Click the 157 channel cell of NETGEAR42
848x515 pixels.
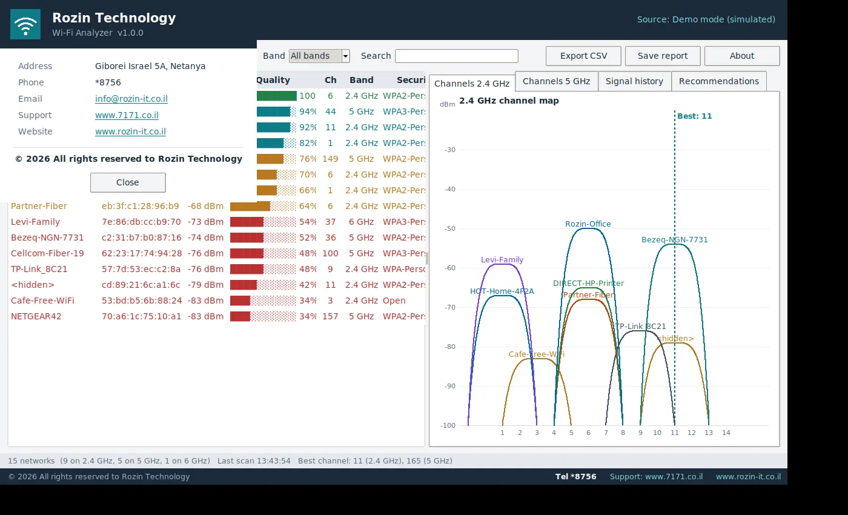point(330,316)
